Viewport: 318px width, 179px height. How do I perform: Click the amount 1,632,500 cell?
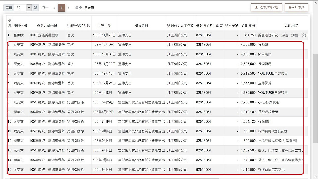[x=248, y=93]
